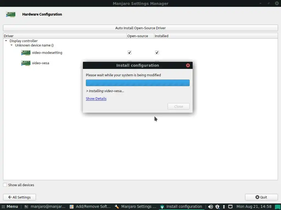Enable Show all devices checkbox
The height and width of the screenshot is (210, 281).
5,185
